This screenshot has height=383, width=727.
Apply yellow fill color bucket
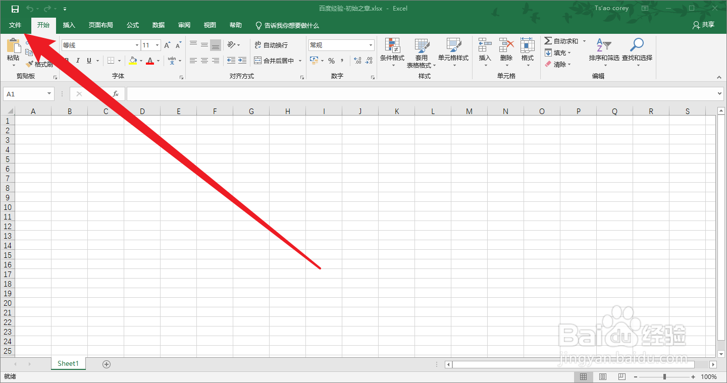pos(133,61)
